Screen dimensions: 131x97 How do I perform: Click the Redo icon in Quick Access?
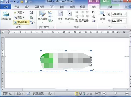tap(18, 2)
